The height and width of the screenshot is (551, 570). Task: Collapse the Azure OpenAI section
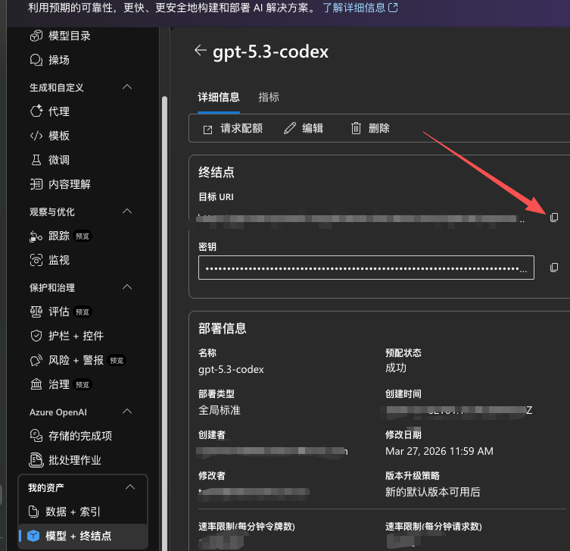click(x=127, y=412)
